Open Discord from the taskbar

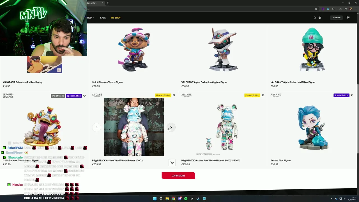(x=179, y=199)
